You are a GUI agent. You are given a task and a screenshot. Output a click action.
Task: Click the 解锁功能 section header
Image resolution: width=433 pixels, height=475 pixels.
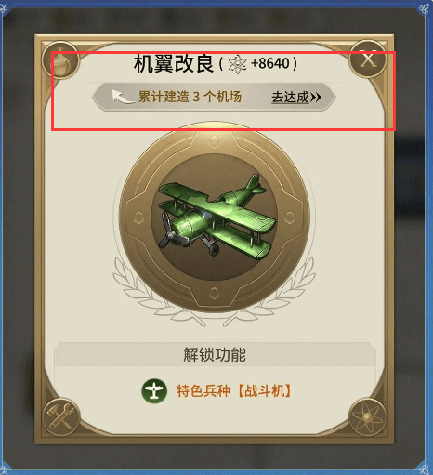(x=215, y=354)
